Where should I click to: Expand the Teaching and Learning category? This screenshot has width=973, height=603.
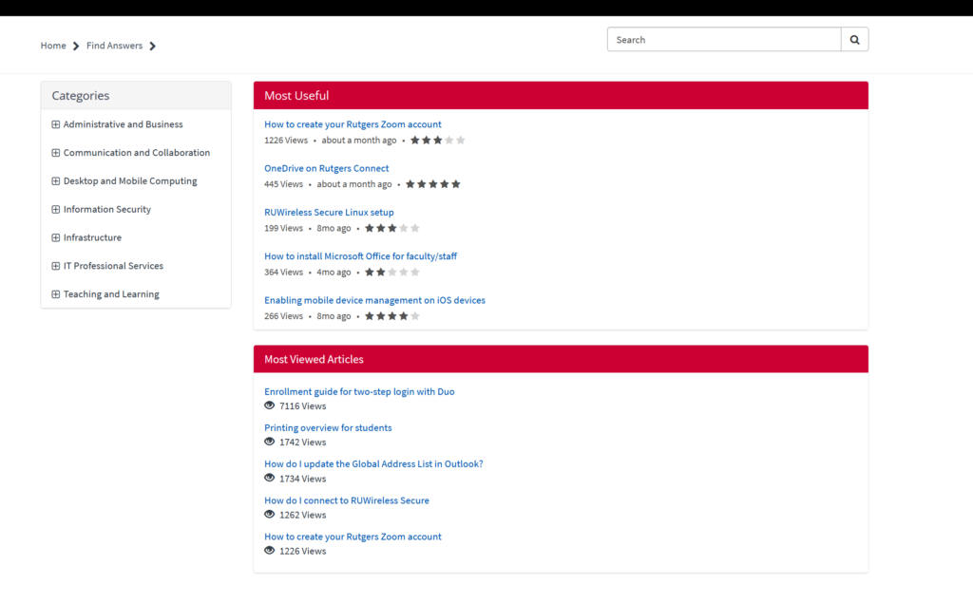56,293
